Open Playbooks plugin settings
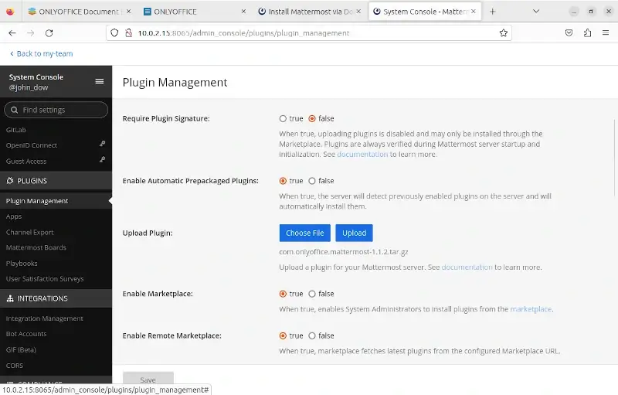Image resolution: width=618 pixels, height=395 pixels. (x=22, y=264)
